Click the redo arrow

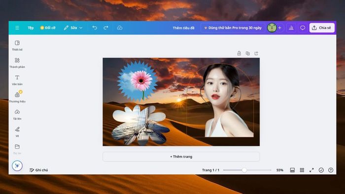click(106, 28)
